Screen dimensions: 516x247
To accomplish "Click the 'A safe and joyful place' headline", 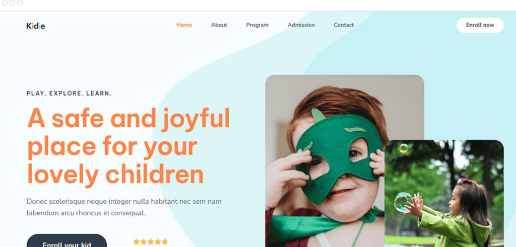I will (x=128, y=146).
